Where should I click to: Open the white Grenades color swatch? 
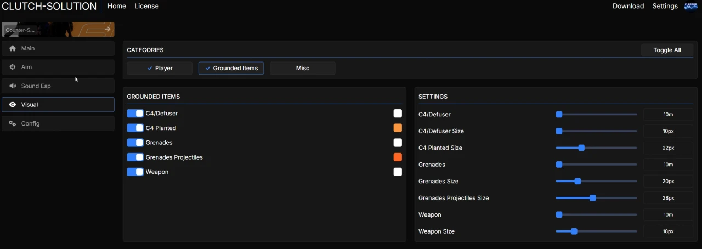(398, 143)
